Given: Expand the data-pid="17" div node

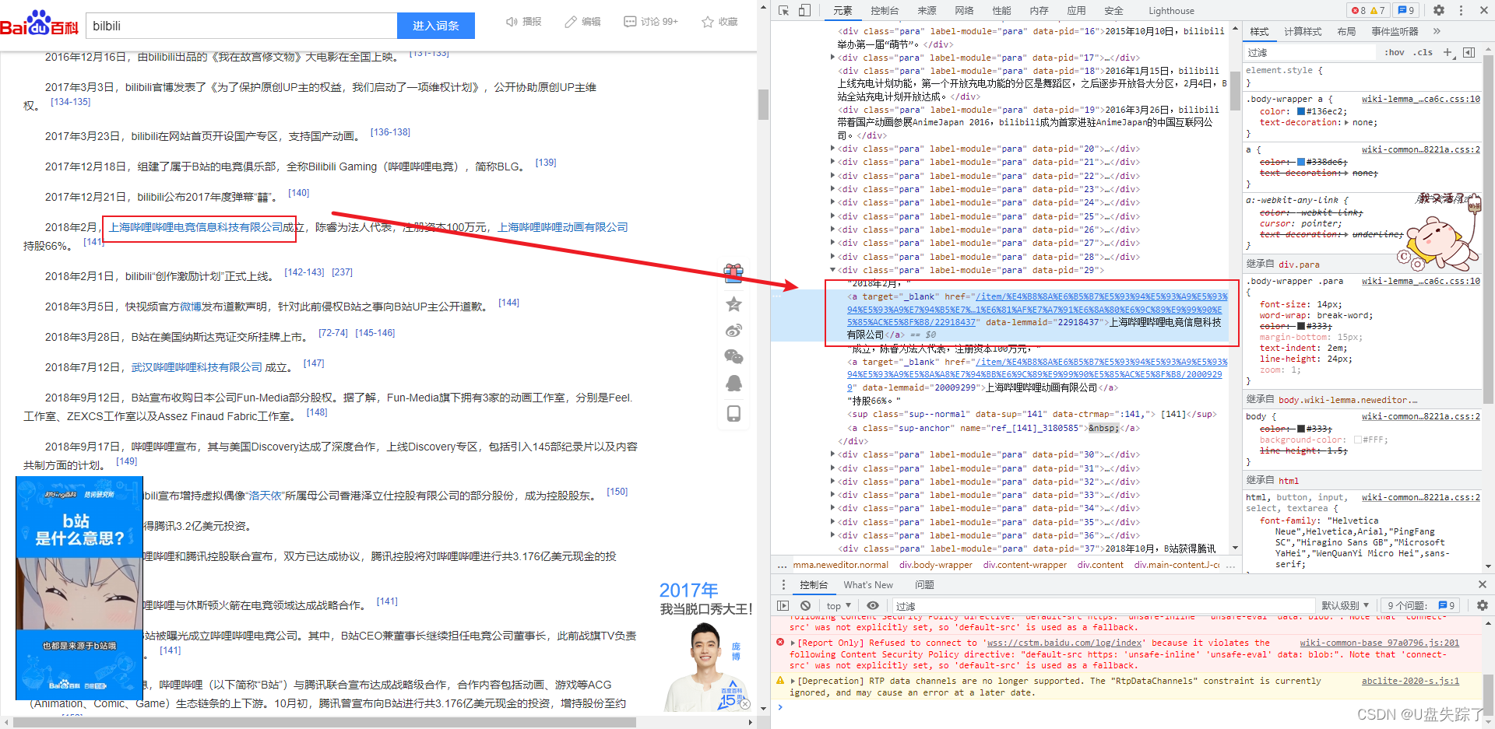Looking at the screenshot, I should click(x=832, y=58).
